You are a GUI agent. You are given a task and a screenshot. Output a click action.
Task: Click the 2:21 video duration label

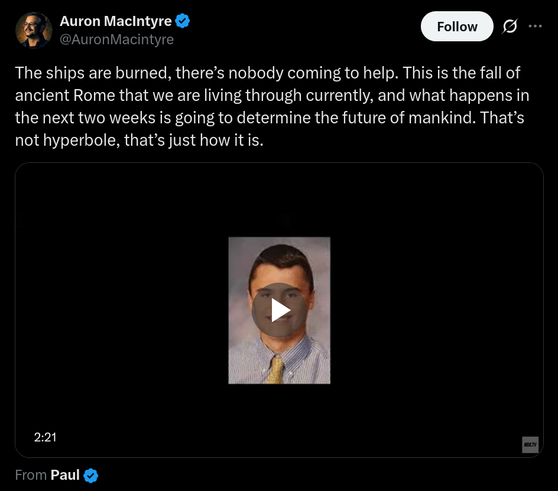pos(45,437)
